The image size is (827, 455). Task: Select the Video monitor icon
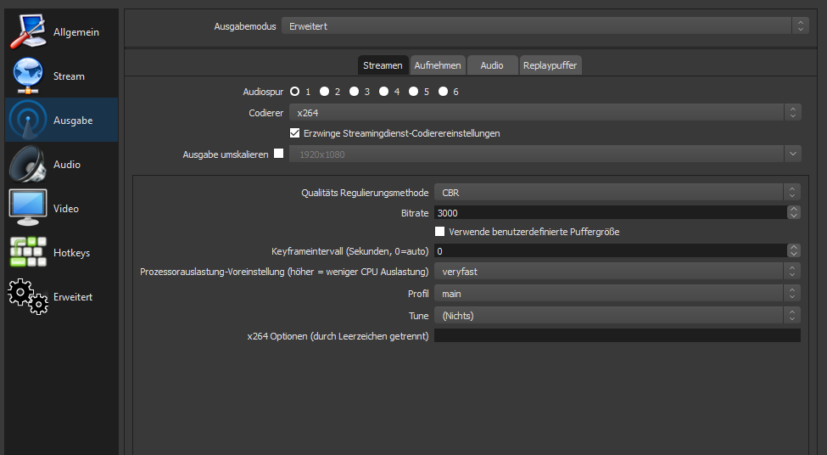28,209
